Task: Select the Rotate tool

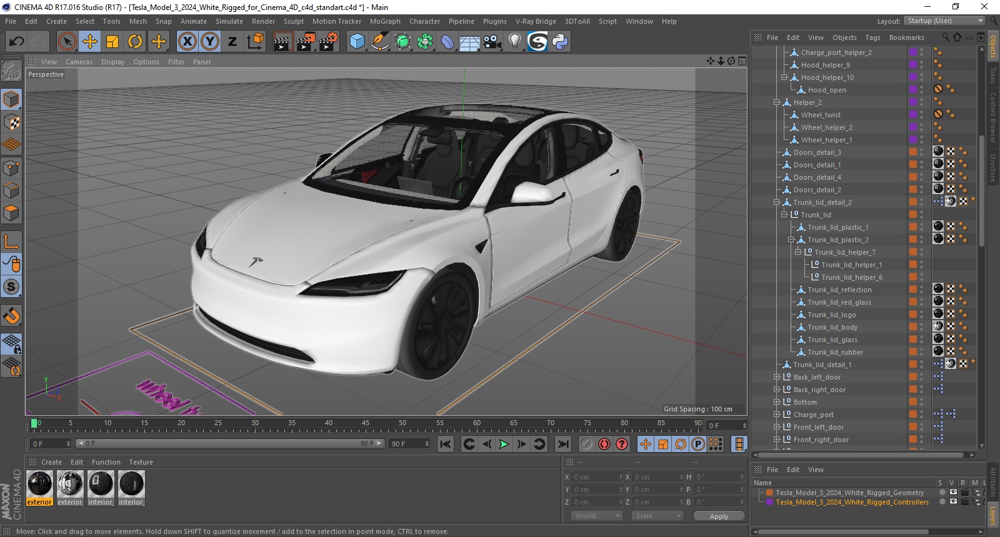Action: coord(135,42)
